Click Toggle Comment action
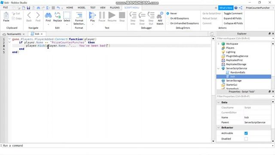 pyautogui.click(x=233, y=13)
